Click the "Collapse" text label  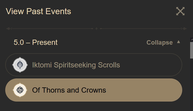tap(159, 43)
